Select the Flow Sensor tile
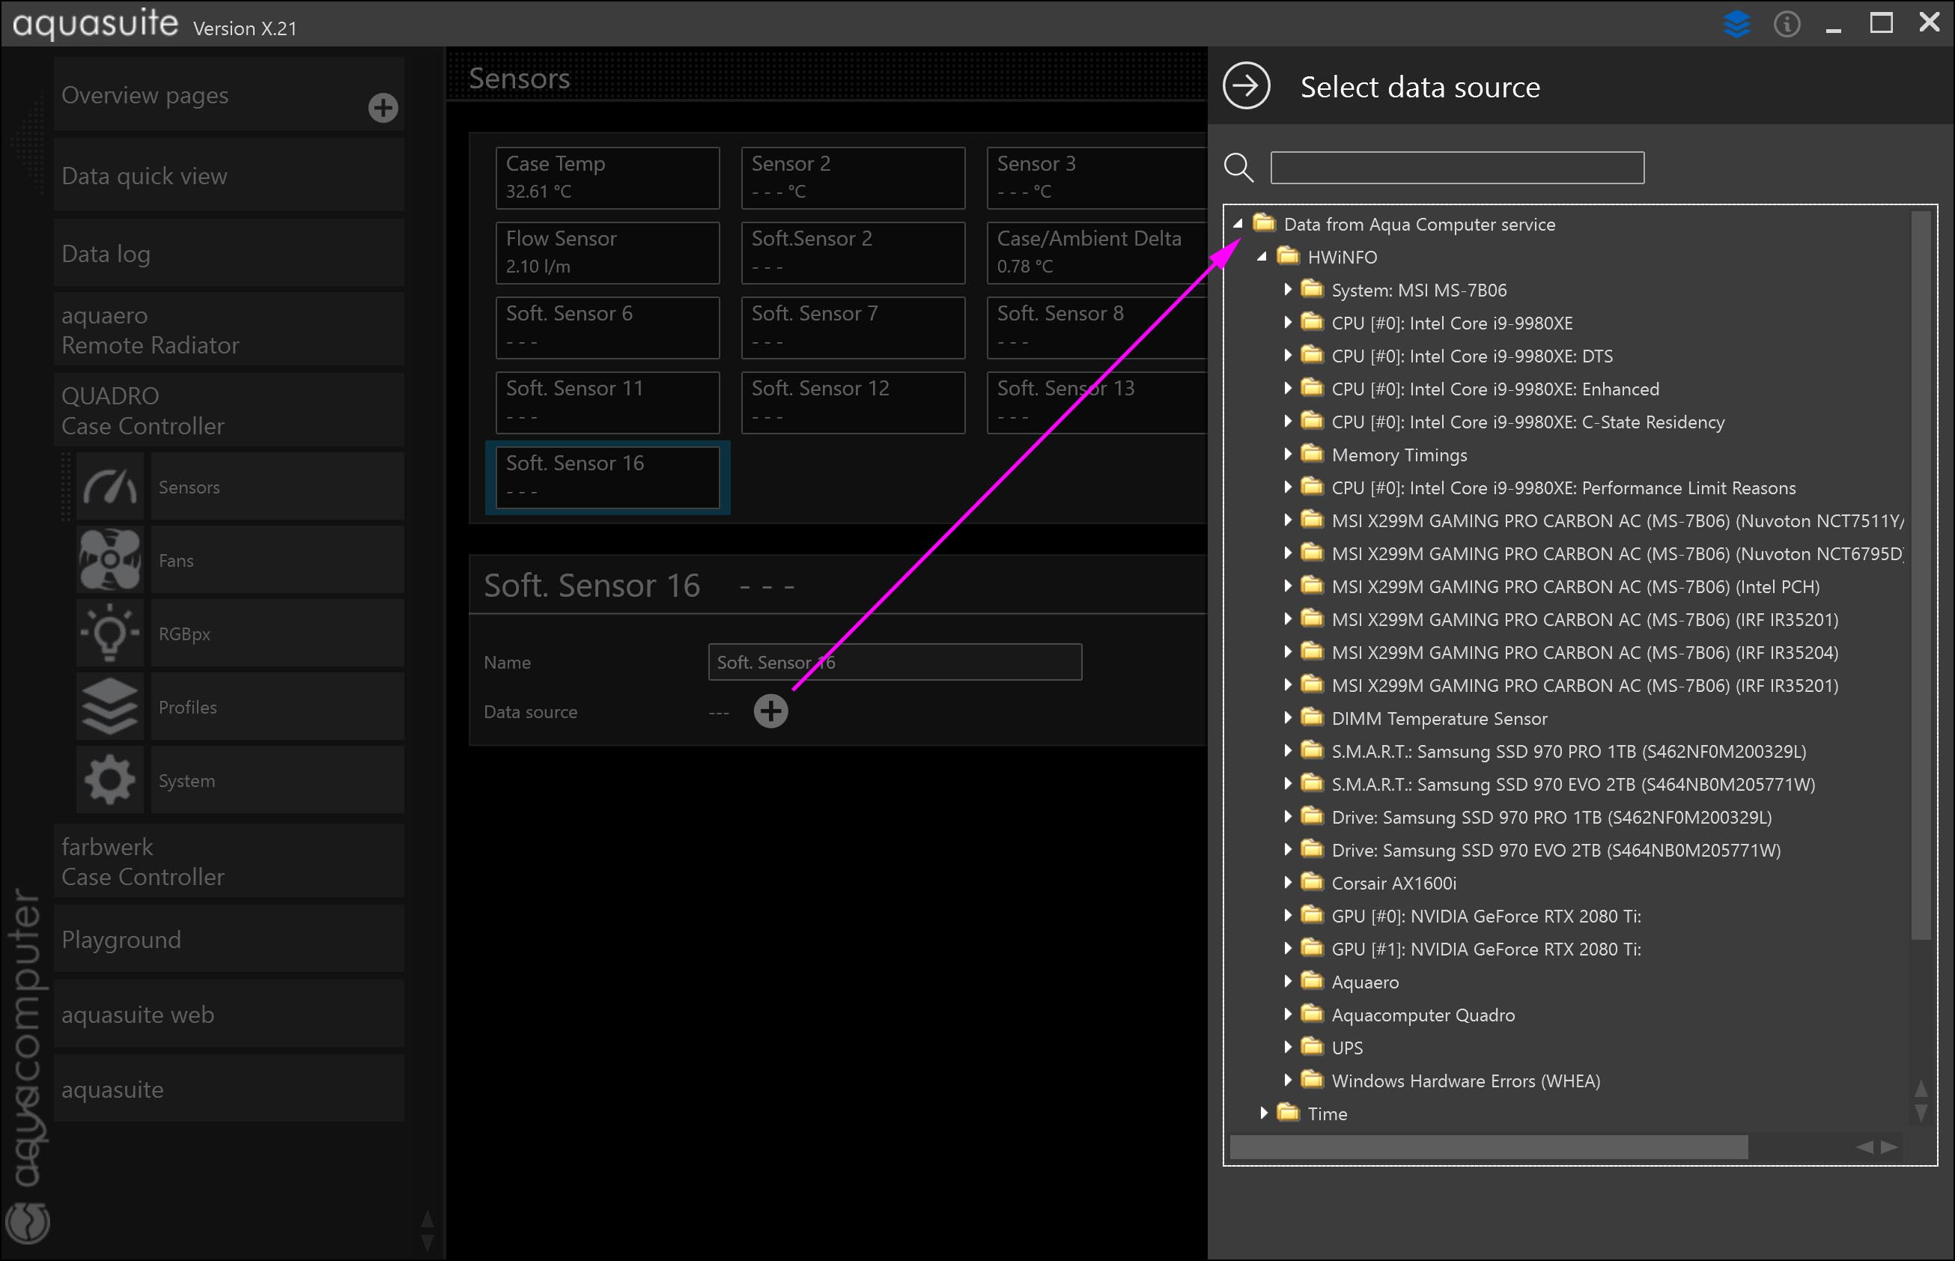Screen dimensions: 1955x1261 [606, 252]
